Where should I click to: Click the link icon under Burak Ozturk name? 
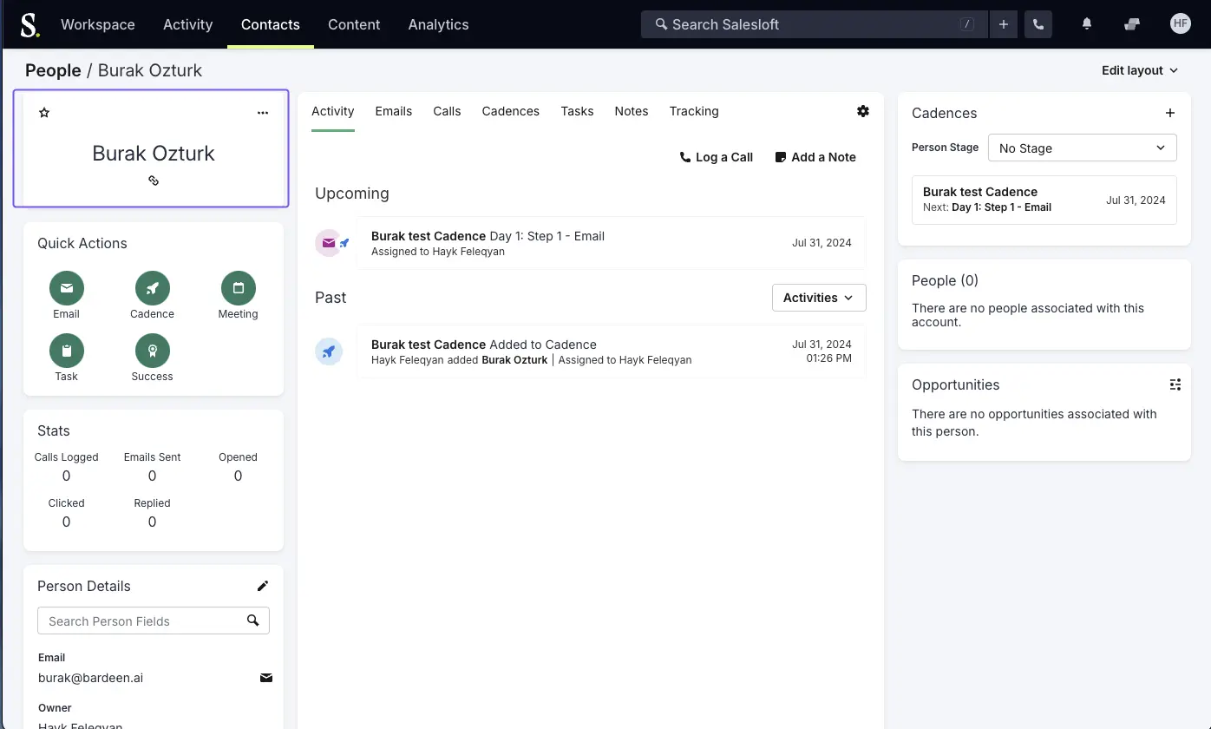(x=154, y=181)
